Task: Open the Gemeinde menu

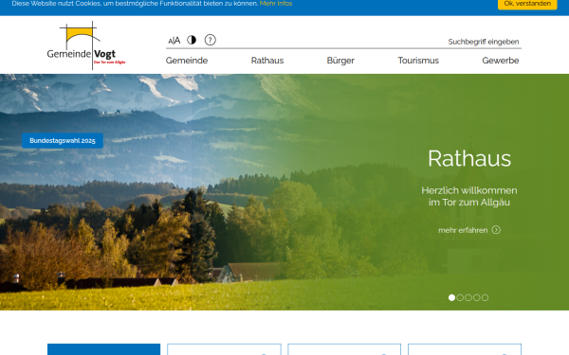Action: click(x=187, y=61)
